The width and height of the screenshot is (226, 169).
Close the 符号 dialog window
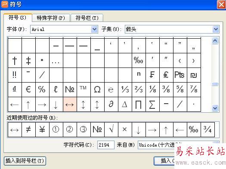click(221, 5)
